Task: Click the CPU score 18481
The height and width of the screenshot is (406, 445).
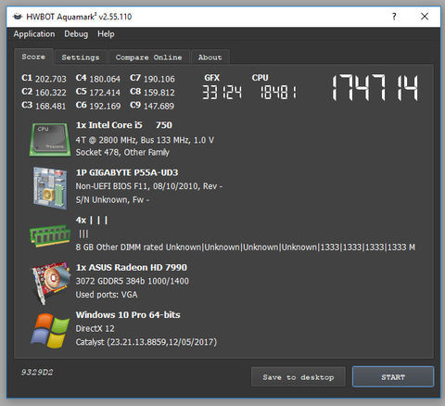Action: click(x=278, y=93)
